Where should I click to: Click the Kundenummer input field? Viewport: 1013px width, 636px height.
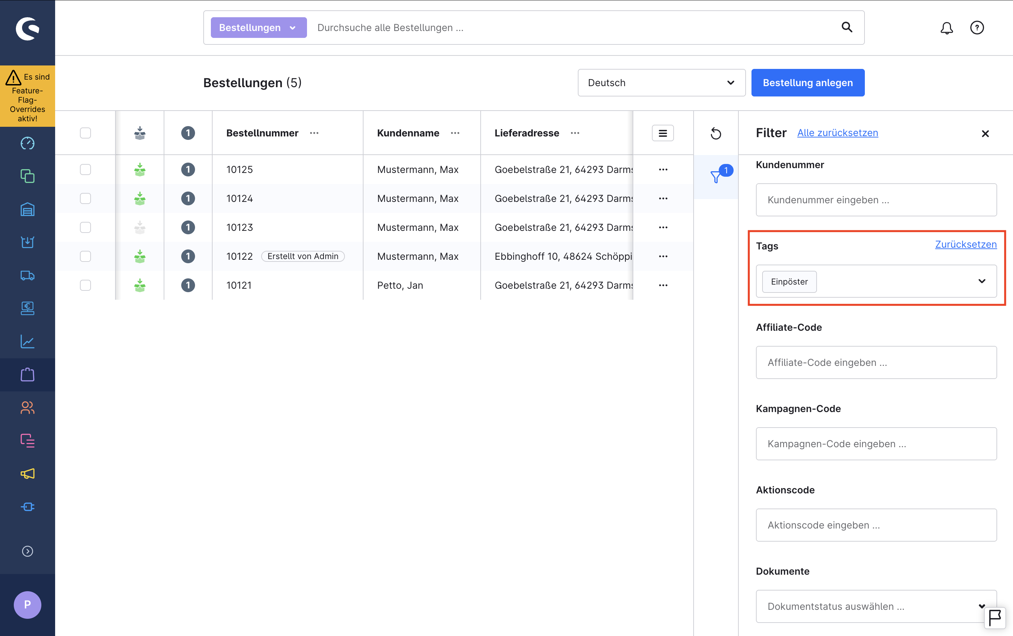click(876, 200)
